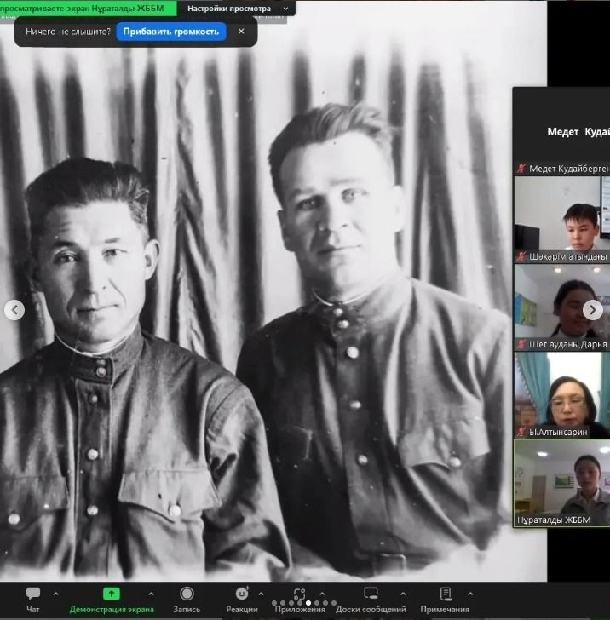Open the Notes (Примечания) icon
Image resolution: width=610 pixels, height=620 pixels.
(x=445, y=594)
